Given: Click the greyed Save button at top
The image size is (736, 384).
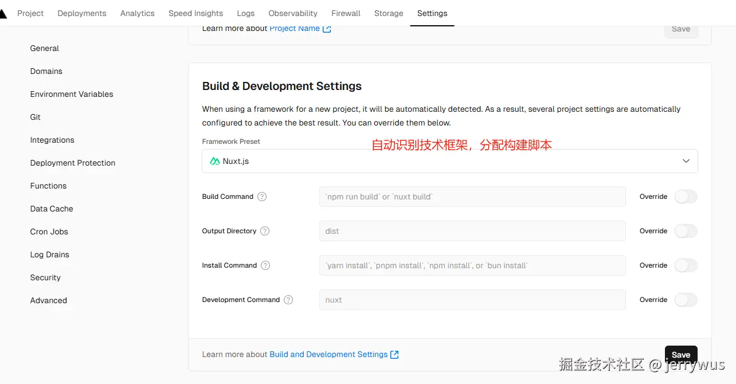Looking at the screenshot, I should pyautogui.click(x=681, y=29).
